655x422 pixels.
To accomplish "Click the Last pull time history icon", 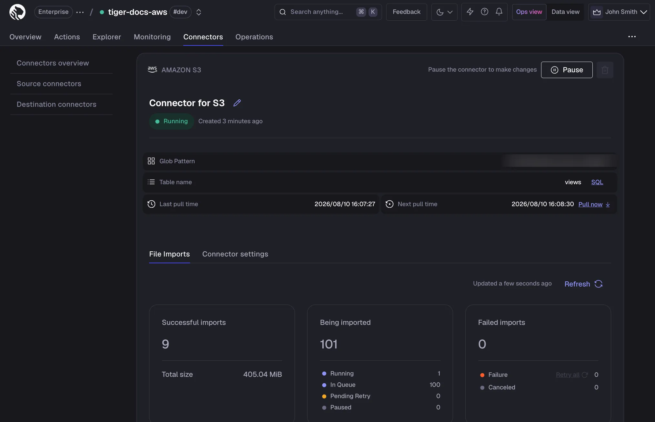I will (151, 204).
